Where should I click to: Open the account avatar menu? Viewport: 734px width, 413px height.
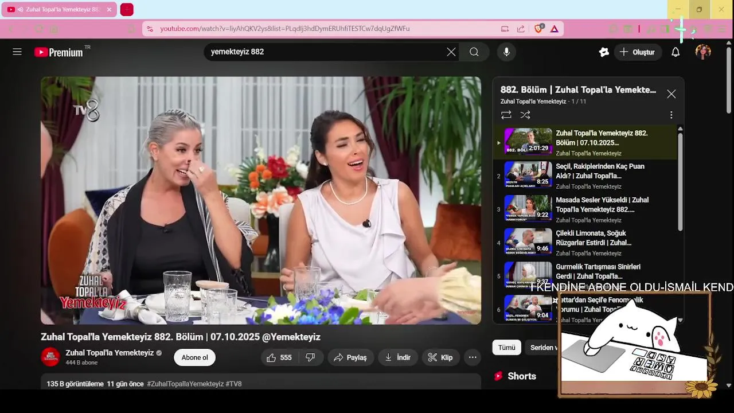[x=703, y=52]
